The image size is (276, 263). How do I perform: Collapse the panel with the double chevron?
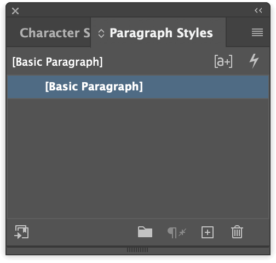(258, 10)
